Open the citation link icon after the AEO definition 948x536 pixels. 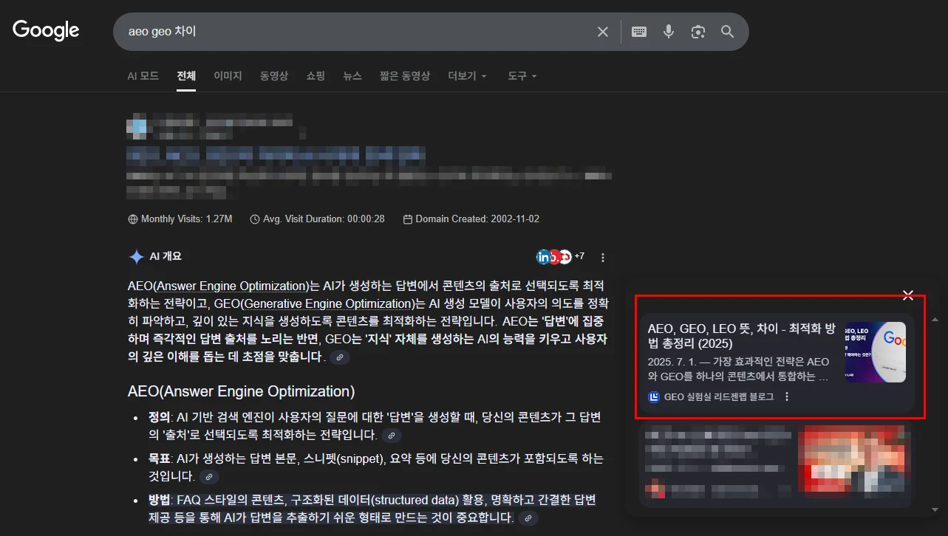(391, 436)
